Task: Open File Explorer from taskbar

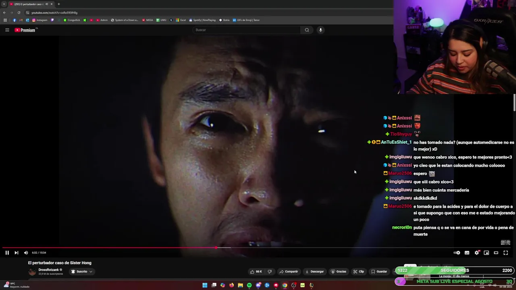Action: 240,285
